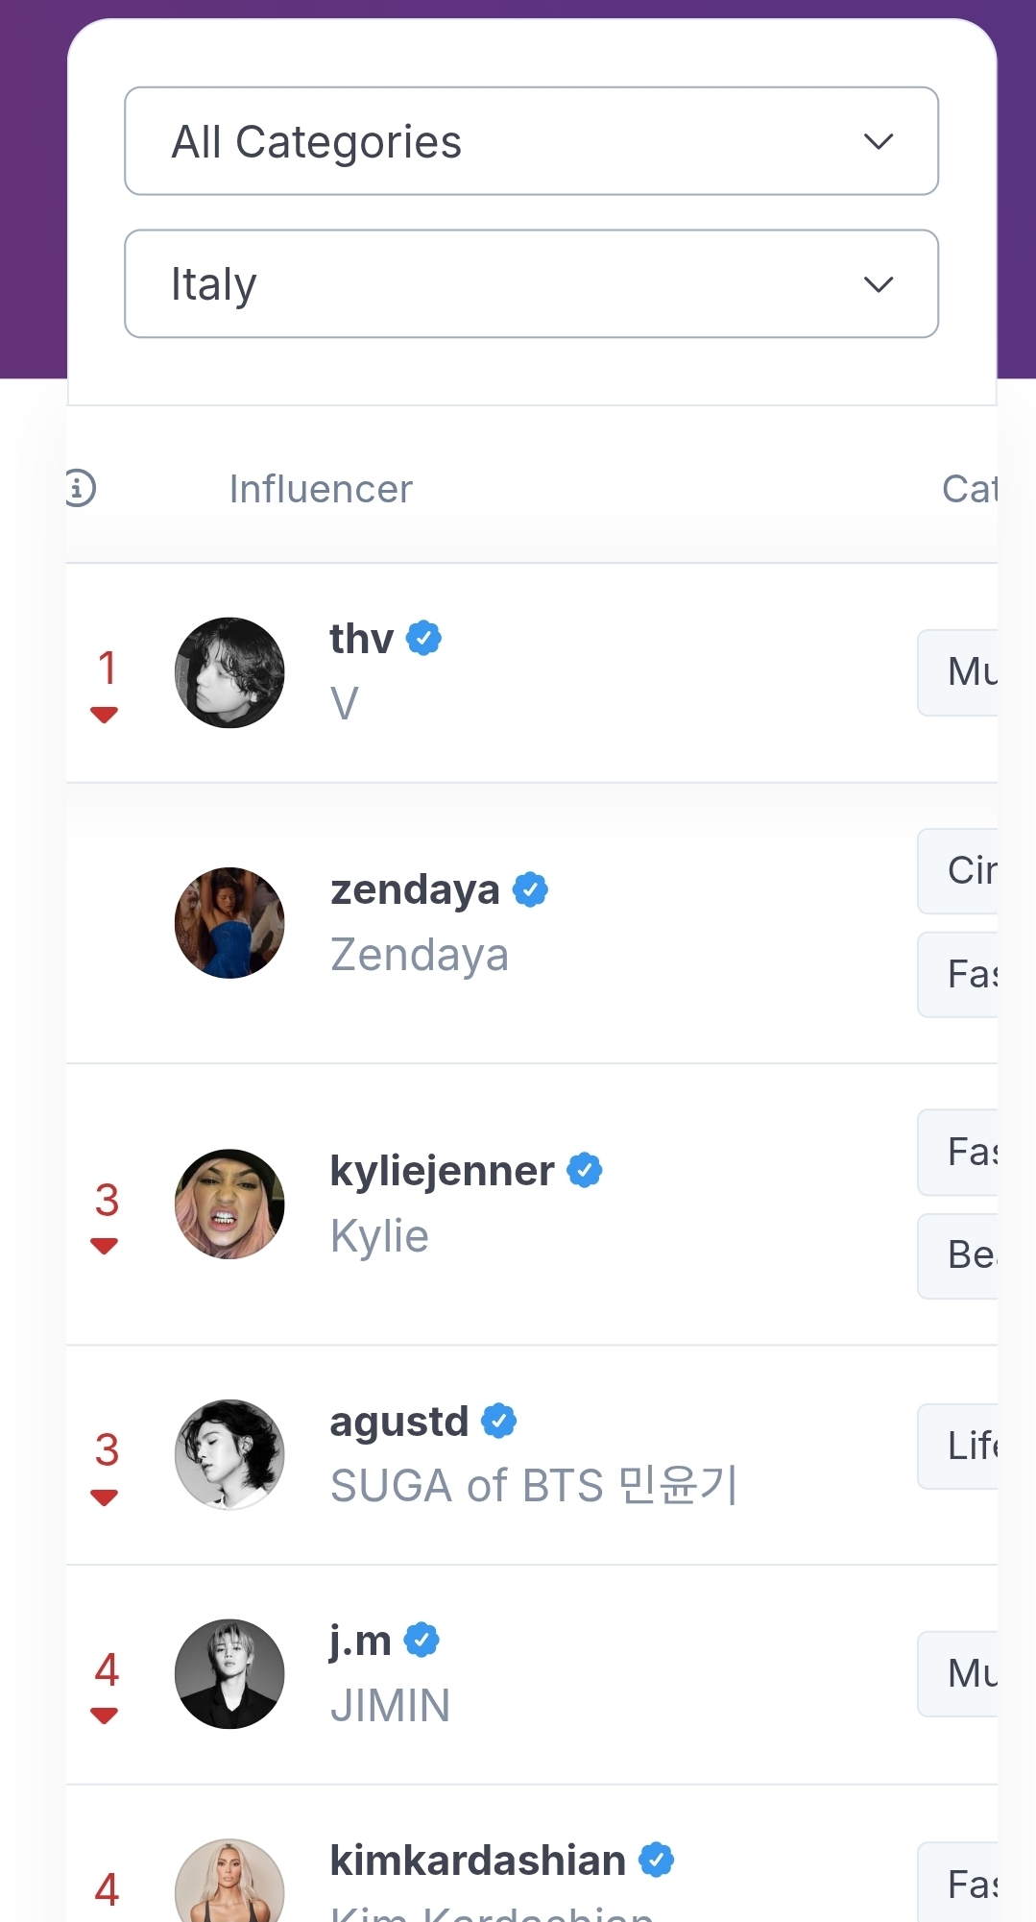Click the verified badge beside agustd
This screenshot has height=1922, width=1036.
point(498,1421)
